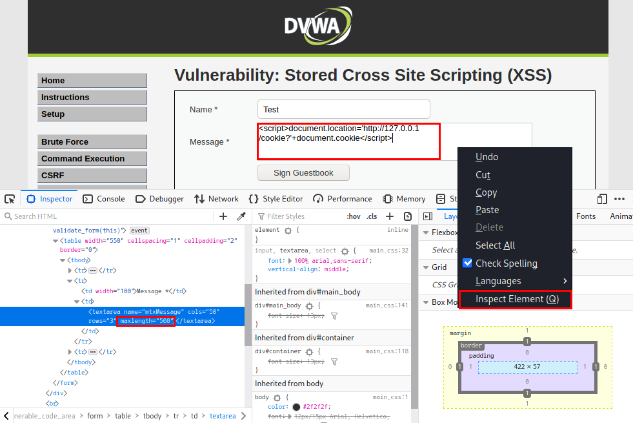Click inside the Message textarea

coord(394,141)
